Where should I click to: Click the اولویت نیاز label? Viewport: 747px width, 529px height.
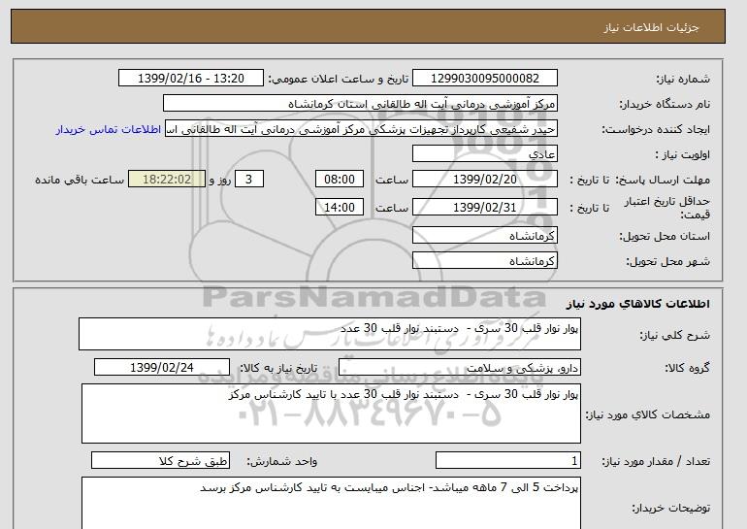click(682, 155)
